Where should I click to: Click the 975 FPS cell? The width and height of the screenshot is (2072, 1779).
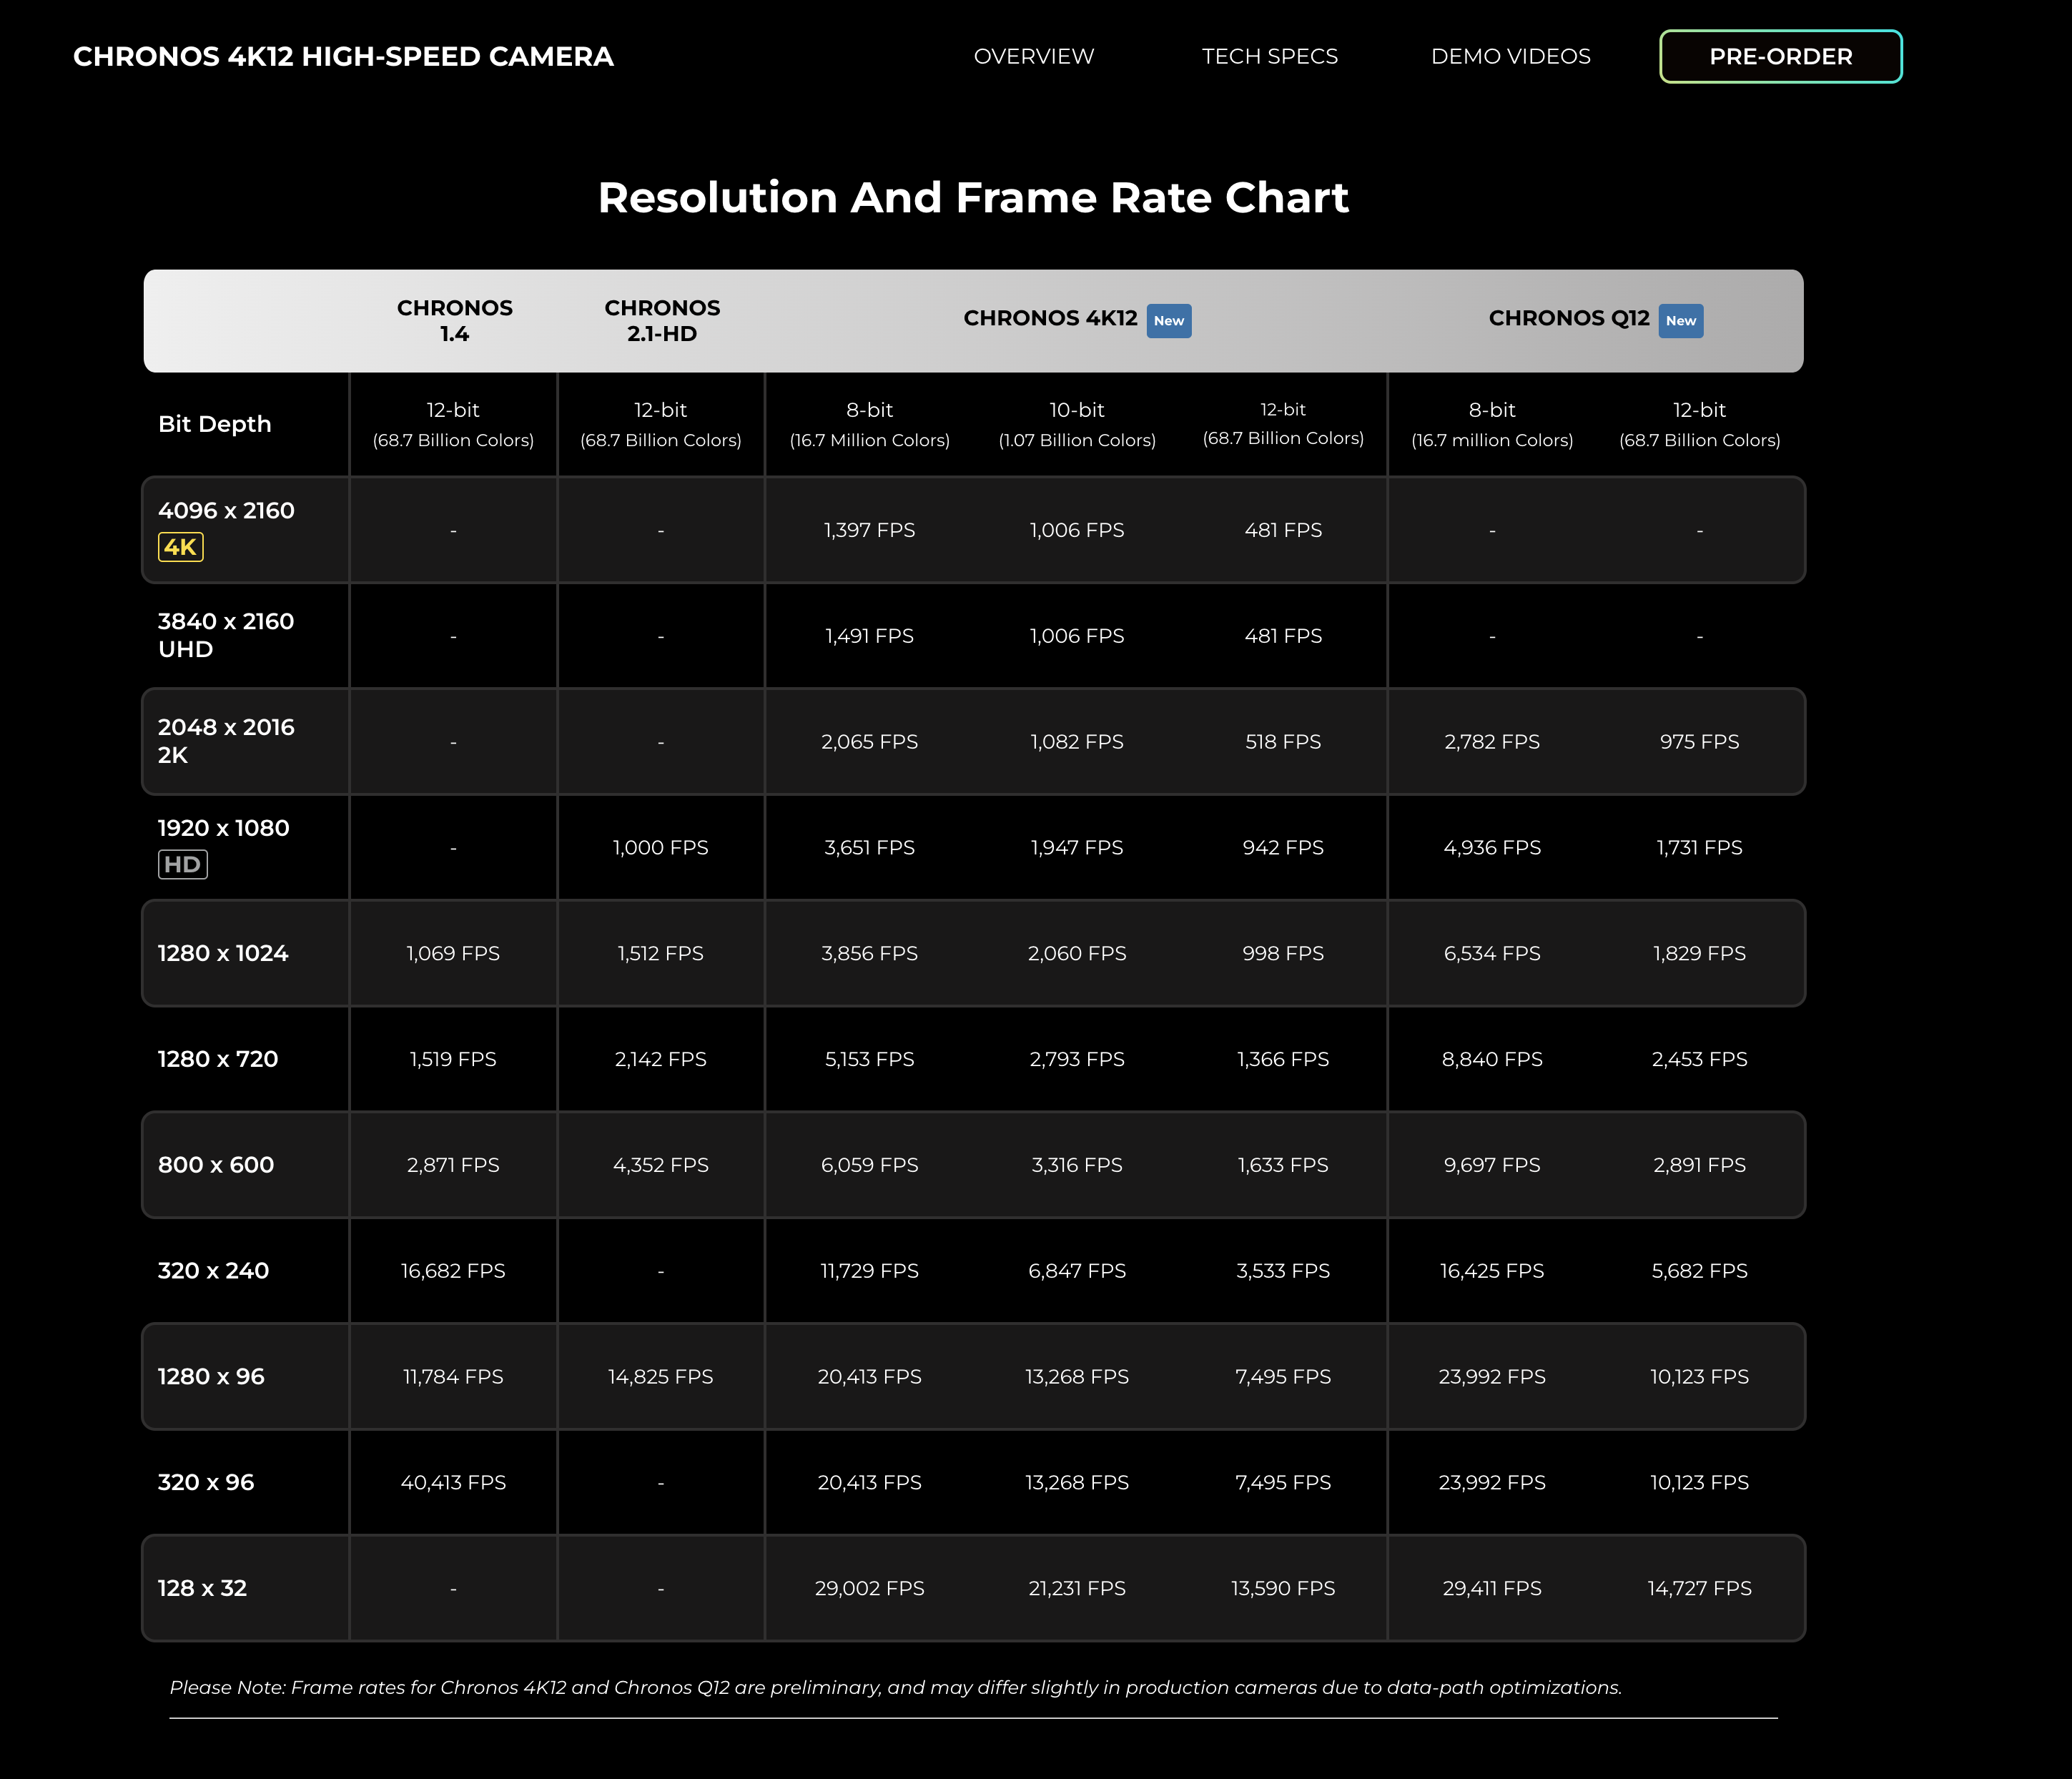click(1699, 742)
